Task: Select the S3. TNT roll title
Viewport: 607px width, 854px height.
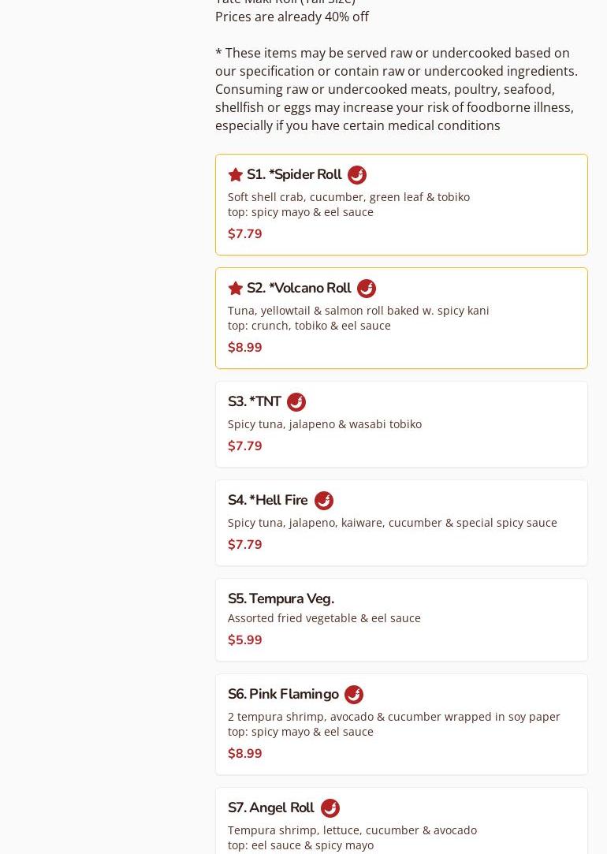Action: coord(255,401)
